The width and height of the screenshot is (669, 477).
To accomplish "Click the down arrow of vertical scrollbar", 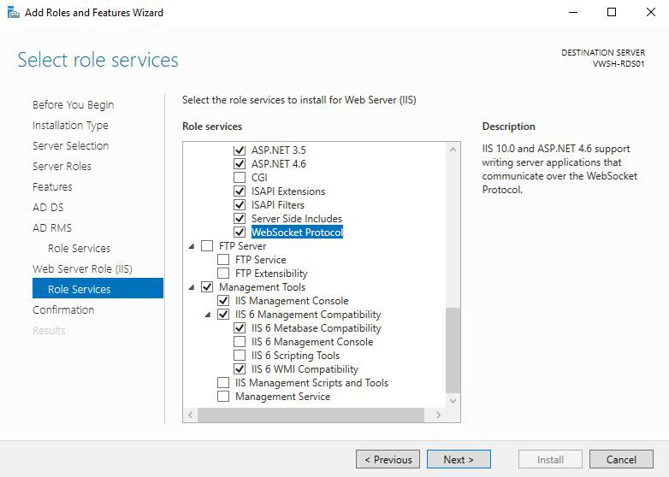I will point(453,401).
